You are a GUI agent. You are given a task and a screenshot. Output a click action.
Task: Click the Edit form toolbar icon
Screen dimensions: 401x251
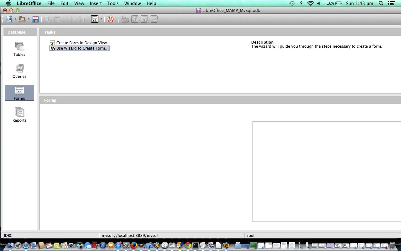click(135, 19)
